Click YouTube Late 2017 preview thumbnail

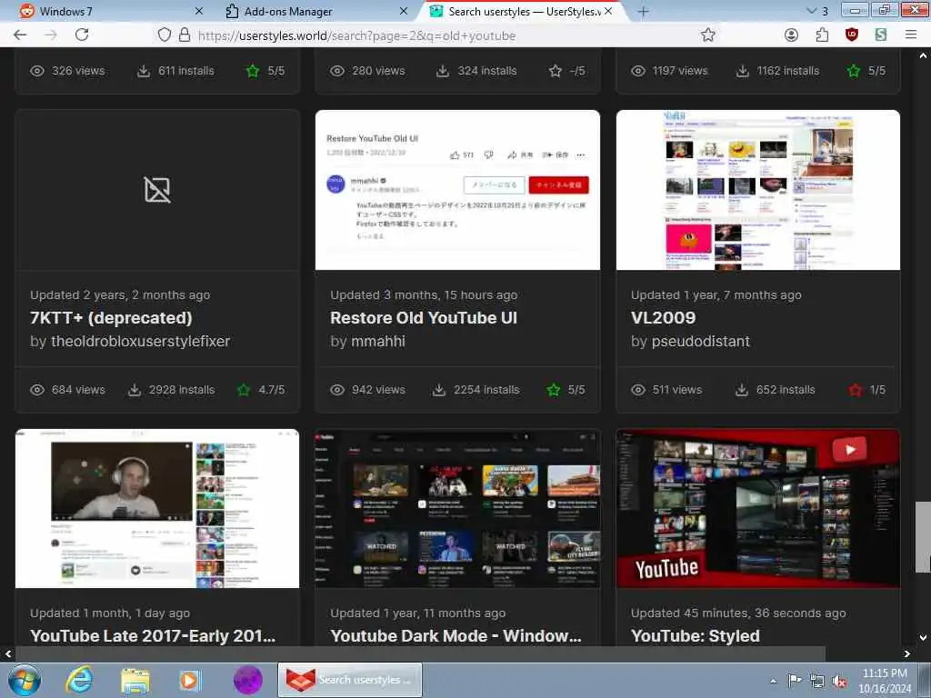[x=157, y=508]
